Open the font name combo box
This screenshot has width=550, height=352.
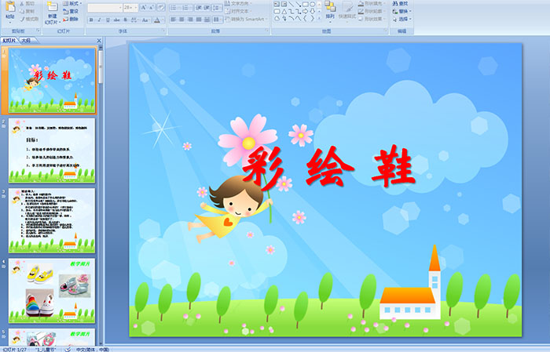coord(104,7)
